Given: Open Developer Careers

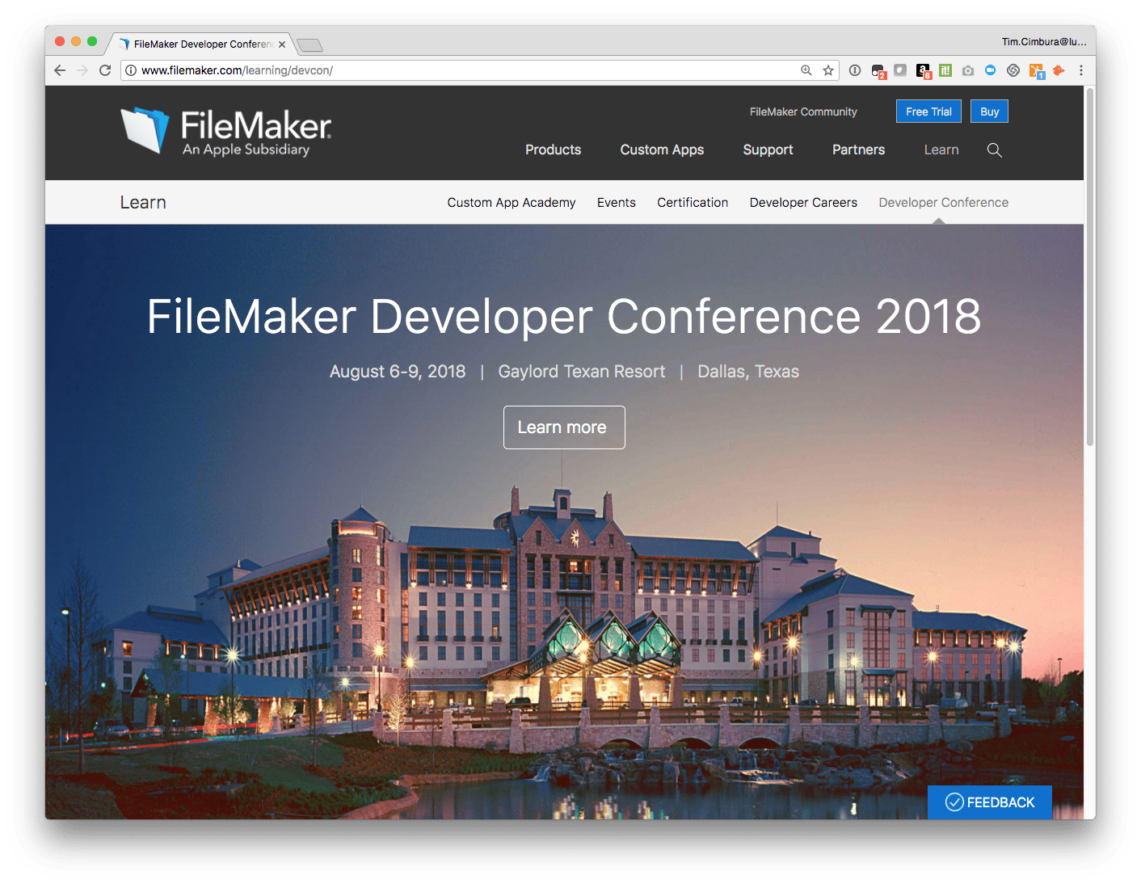Looking at the screenshot, I should coord(803,203).
